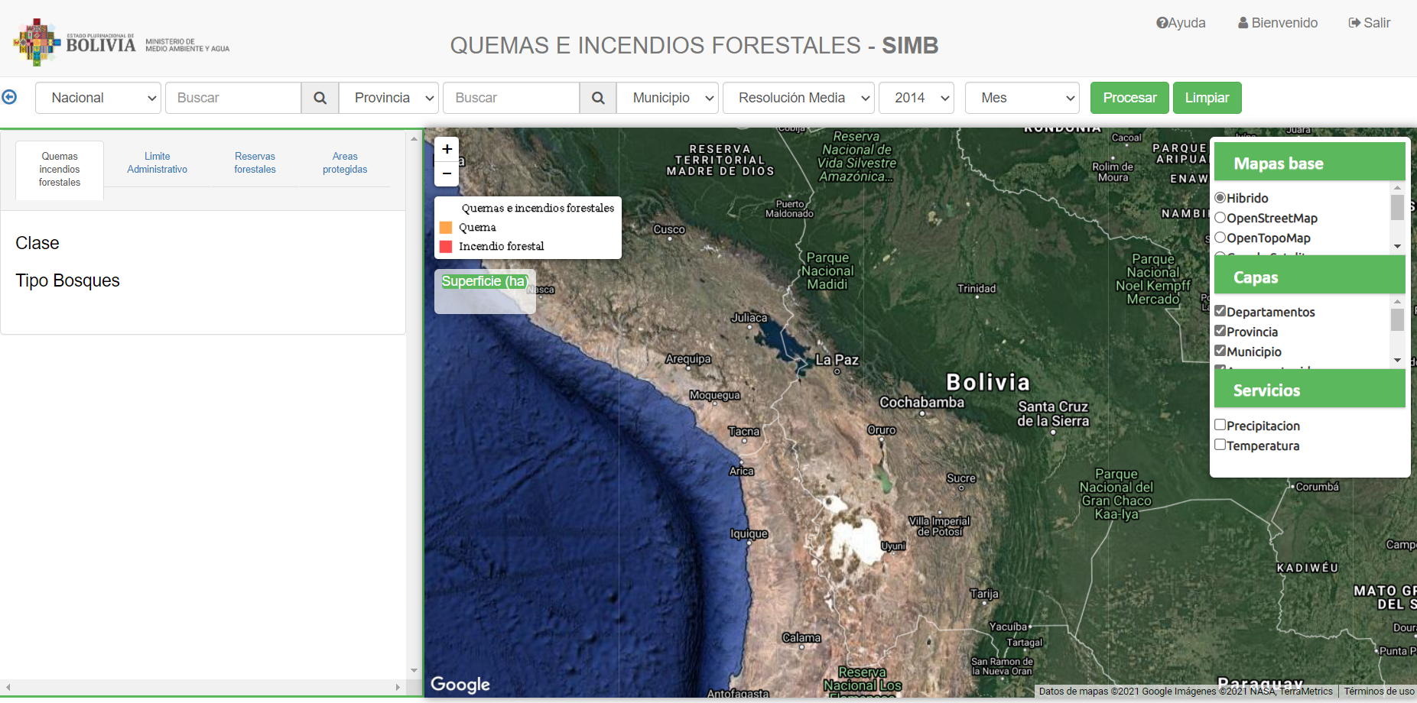Toggle the Municipio layer checkbox
Viewport: 1417px width, 703px height.
click(1220, 350)
